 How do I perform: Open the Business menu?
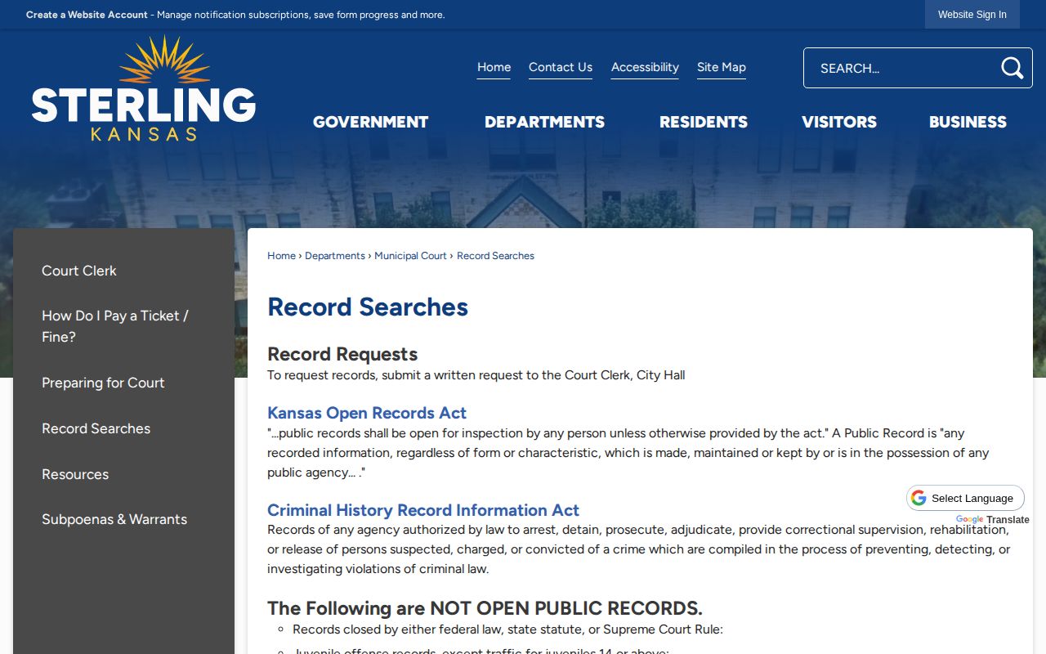pyautogui.click(x=968, y=122)
